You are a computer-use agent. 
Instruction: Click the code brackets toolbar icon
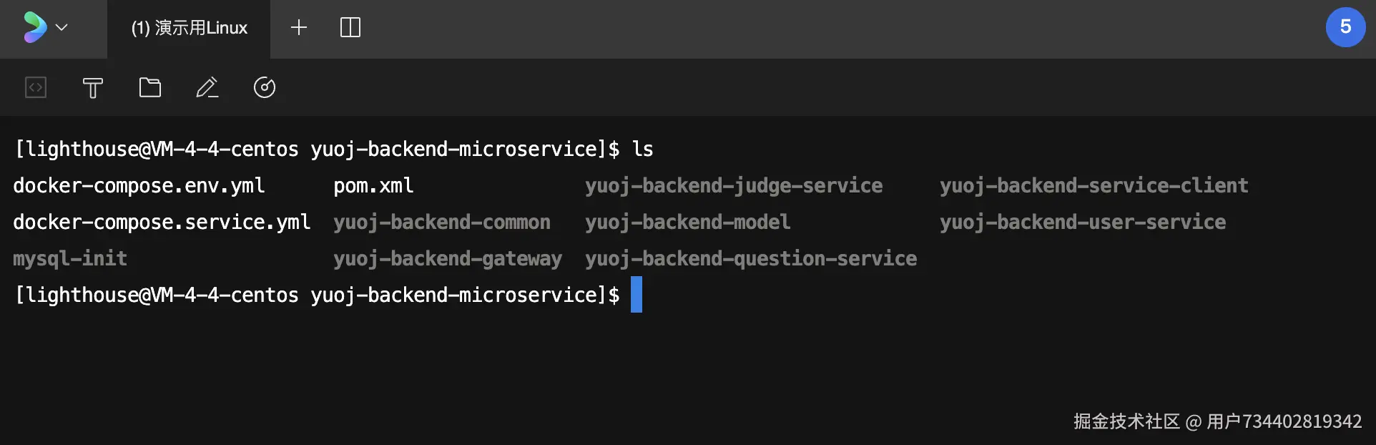pyautogui.click(x=36, y=87)
